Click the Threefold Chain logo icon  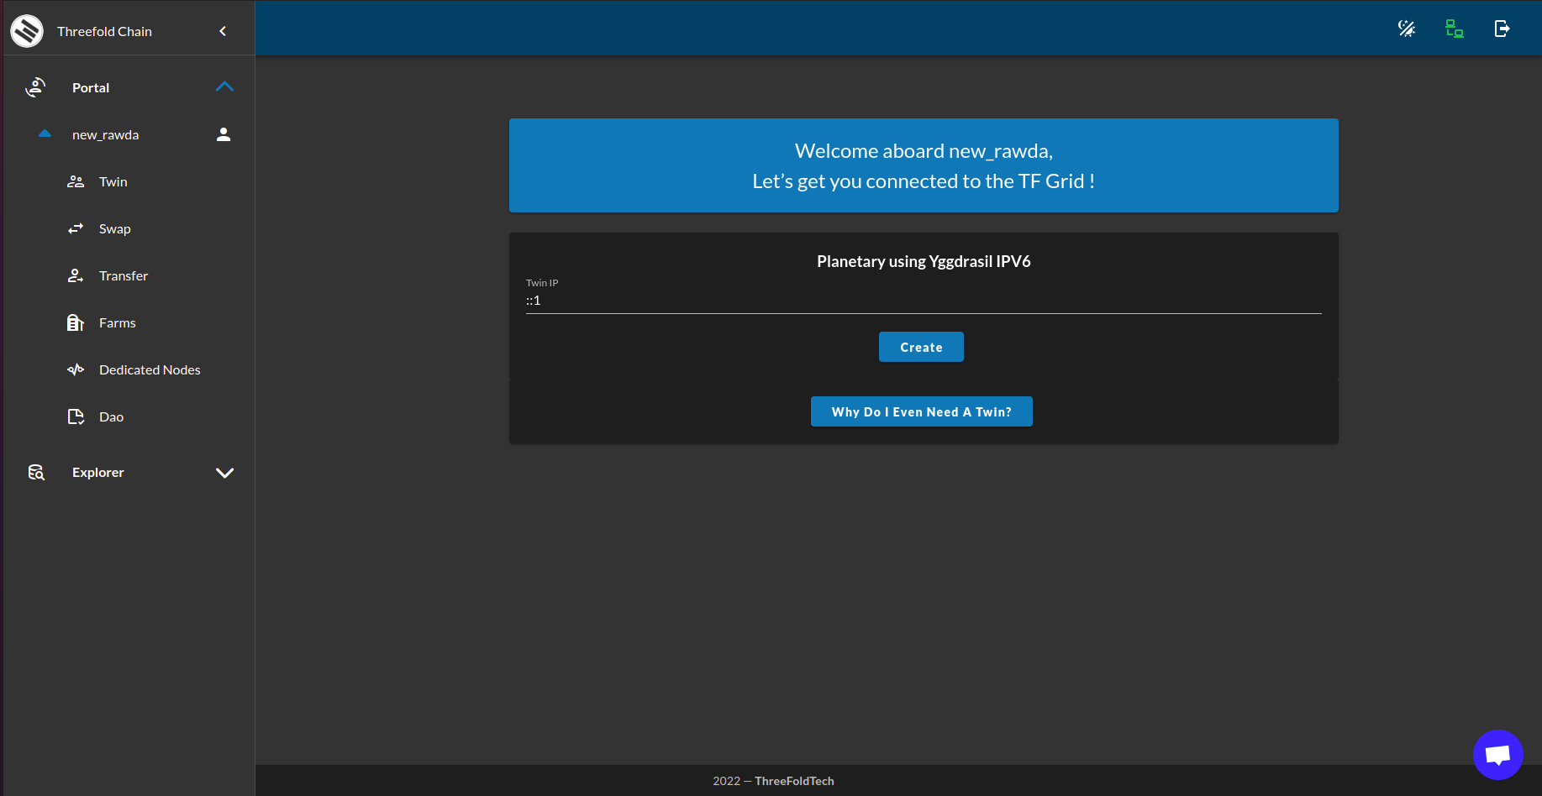(x=27, y=31)
